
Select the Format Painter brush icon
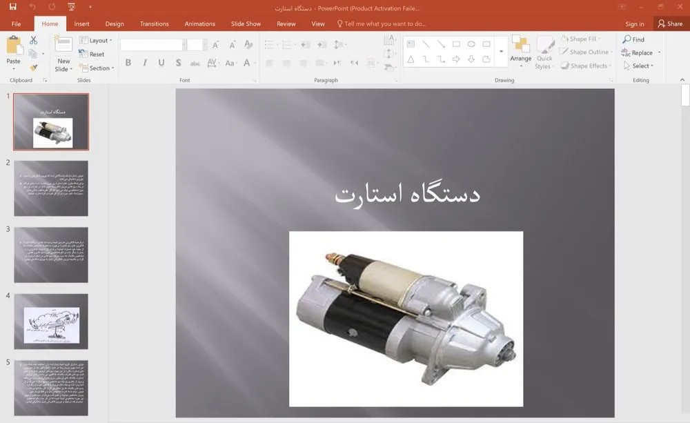pos(33,68)
